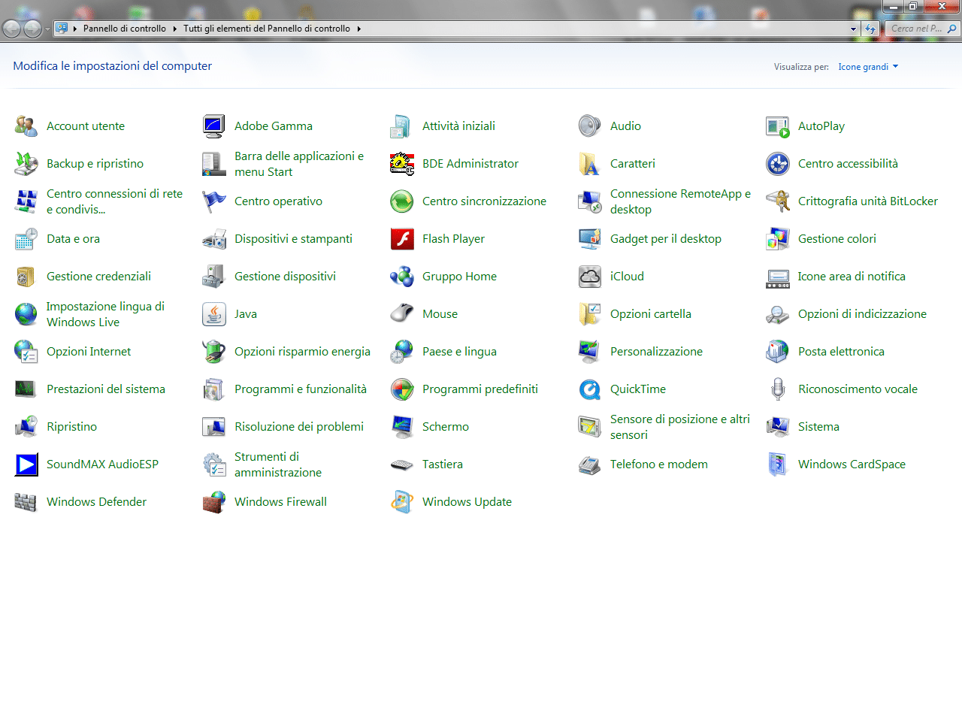This screenshot has width=962, height=708.
Task: Select Pannello di controllo breadcrumb segment
Action: click(125, 29)
